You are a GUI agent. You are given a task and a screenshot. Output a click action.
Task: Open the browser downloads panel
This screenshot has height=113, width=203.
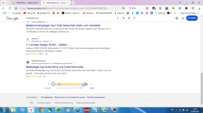point(199,8)
